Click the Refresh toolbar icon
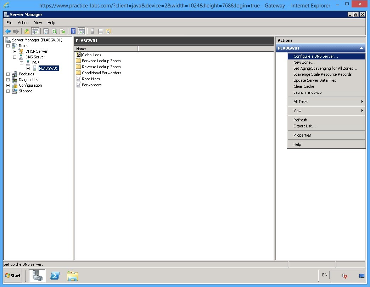 [x=54, y=31]
